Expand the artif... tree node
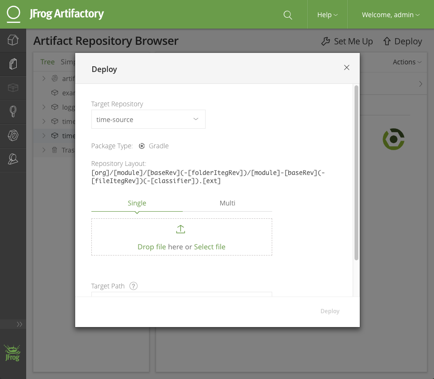Image resolution: width=434 pixels, height=379 pixels. 44,79
